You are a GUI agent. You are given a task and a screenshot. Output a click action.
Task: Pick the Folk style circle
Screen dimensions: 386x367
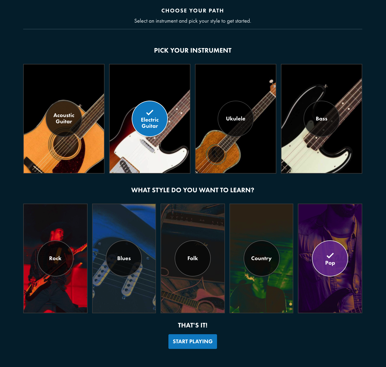(x=193, y=258)
